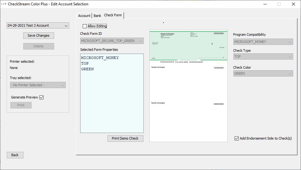The image size is (301, 170).
Task: Click the TOP line in form properties
Action: 85,63
